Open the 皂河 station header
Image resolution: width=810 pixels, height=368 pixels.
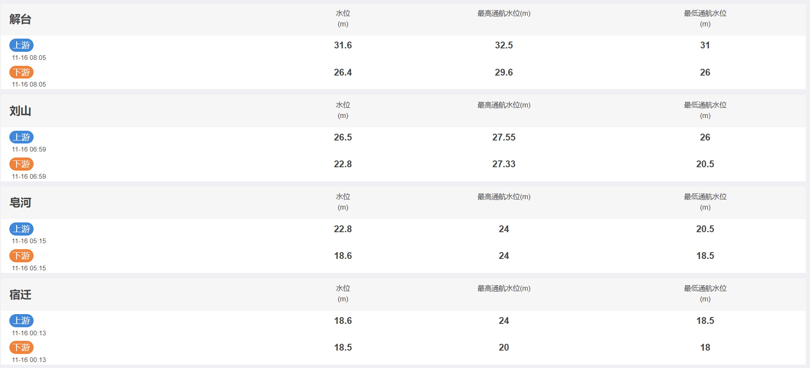20,202
